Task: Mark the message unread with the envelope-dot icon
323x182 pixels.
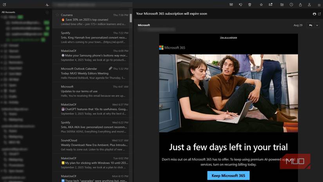Action: [x=271, y=5]
